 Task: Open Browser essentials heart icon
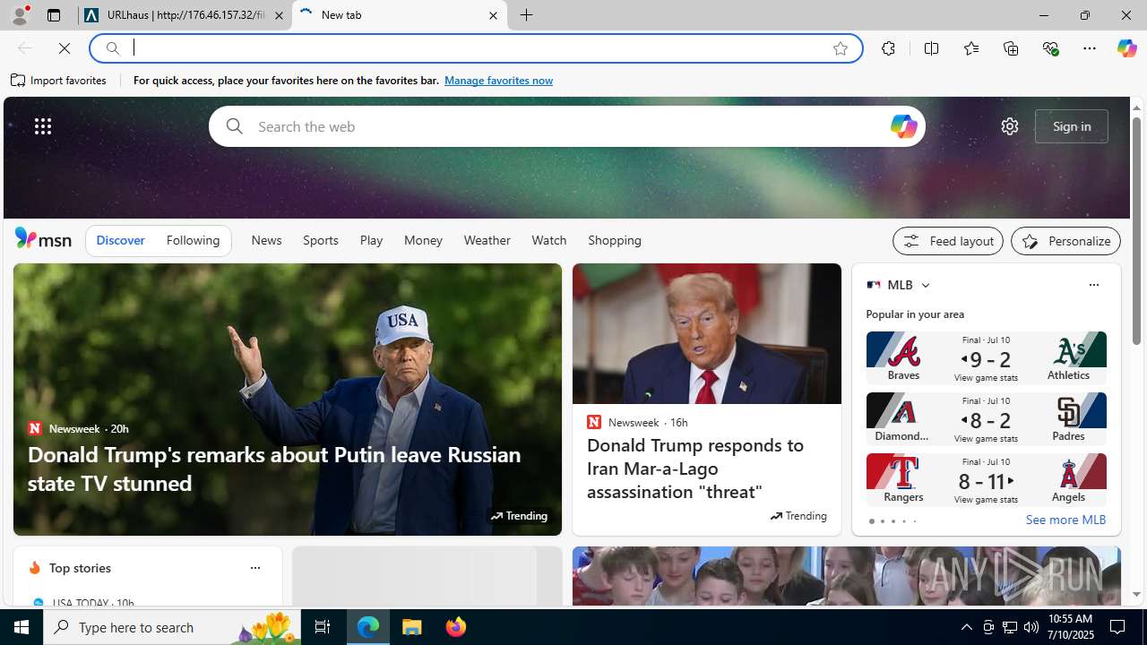(x=1050, y=48)
